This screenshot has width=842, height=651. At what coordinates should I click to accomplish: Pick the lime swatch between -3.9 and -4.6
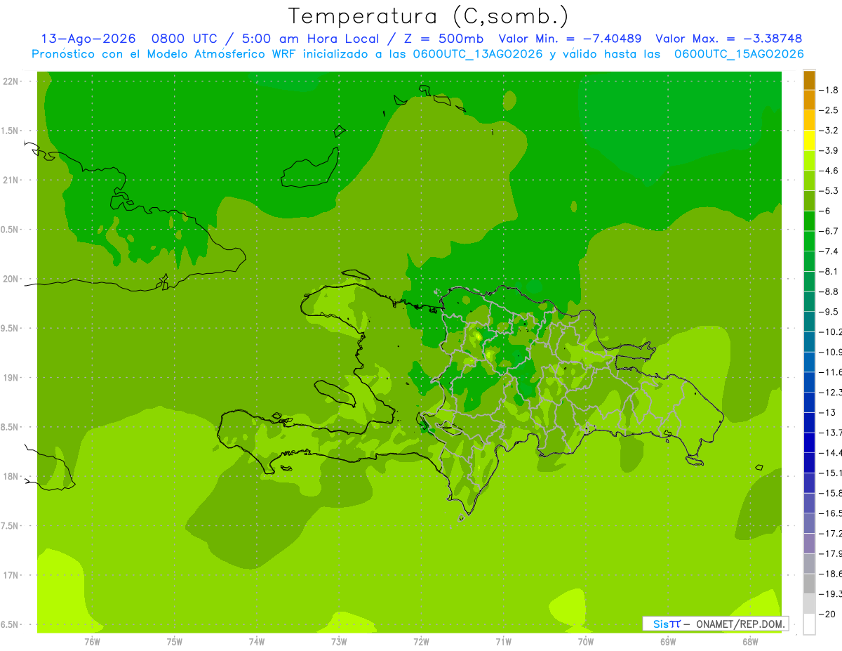(x=809, y=161)
